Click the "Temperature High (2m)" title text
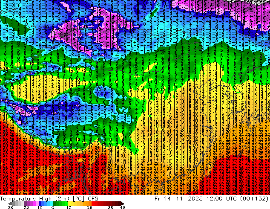The width and height of the screenshot is (270, 209). (34, 199)
